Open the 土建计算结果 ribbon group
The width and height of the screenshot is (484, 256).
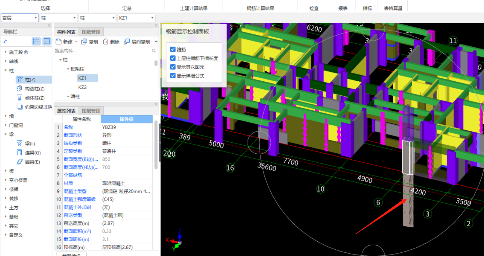193,8
